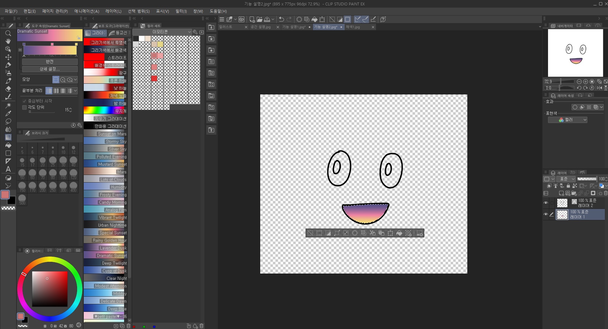This screenshot has width=608, height=329.
Task: Open the 필터(I) menu
Action: (x=181, y=11)
